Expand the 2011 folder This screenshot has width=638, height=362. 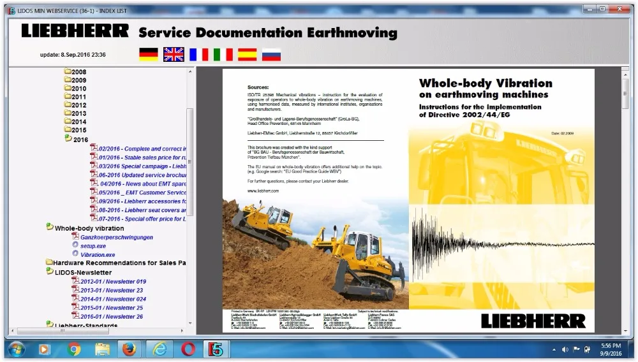click(75, 97)
